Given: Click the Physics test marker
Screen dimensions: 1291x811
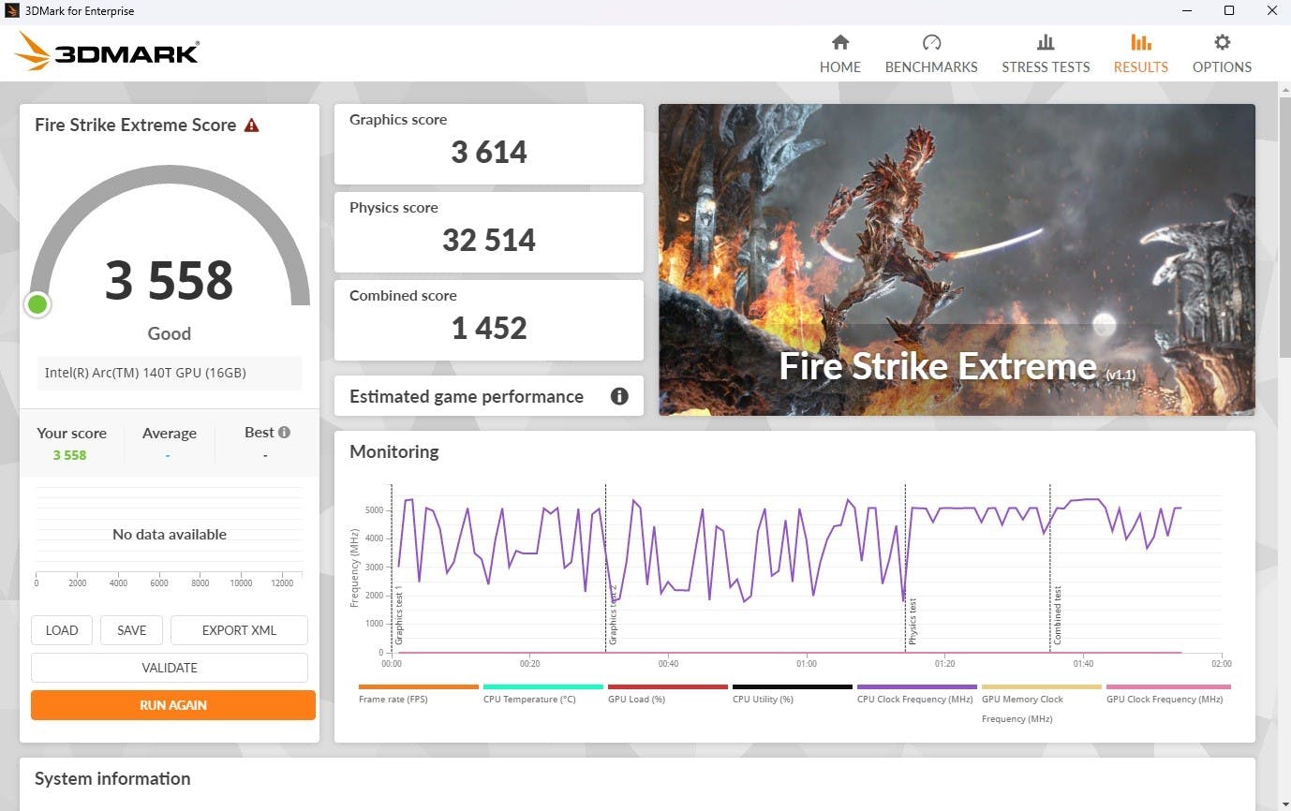Looking at the screenshot, I should [x=913, y=623].
